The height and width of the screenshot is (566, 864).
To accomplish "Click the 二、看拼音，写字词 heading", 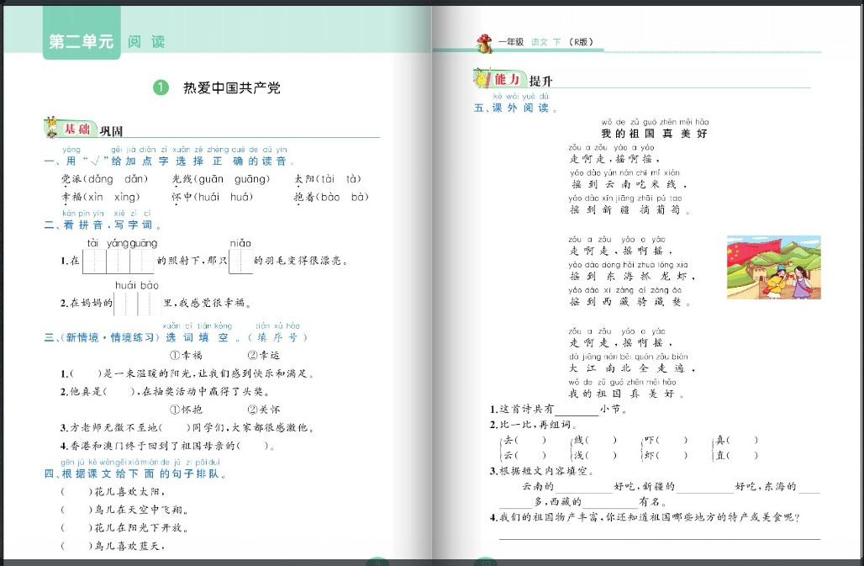I will coord(103,225).
